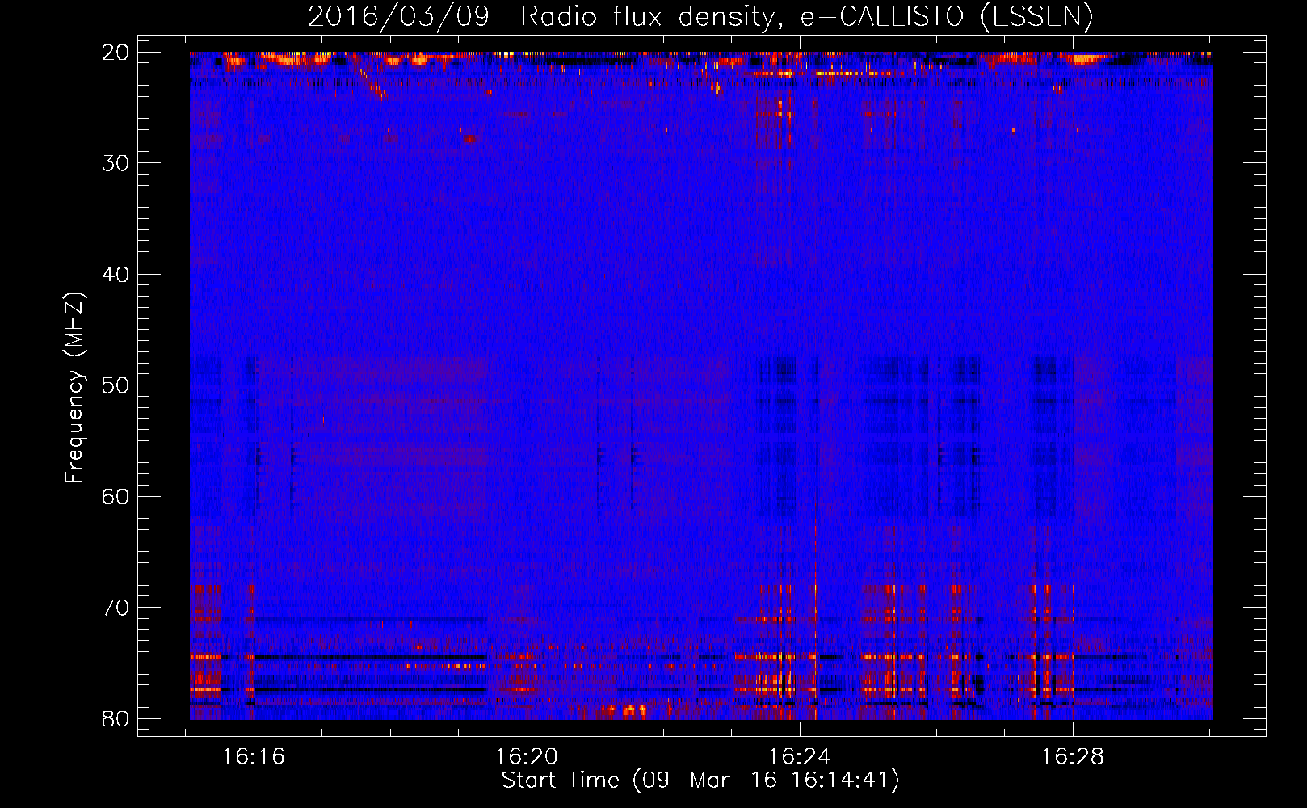Viewport: 1307px width, 808px height.
Task: Click the 30 MHz frequency tick label
Action: [116, 163]
